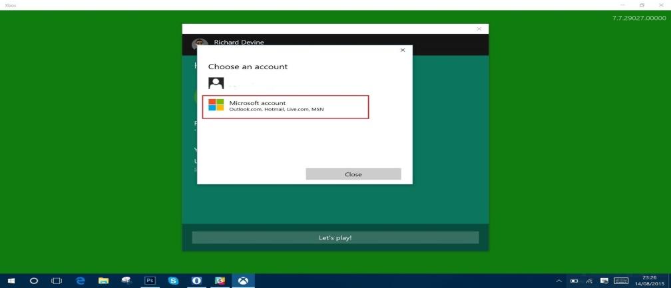Show hidden system tray icons
The image size is (671, 288).
[559, 281]
